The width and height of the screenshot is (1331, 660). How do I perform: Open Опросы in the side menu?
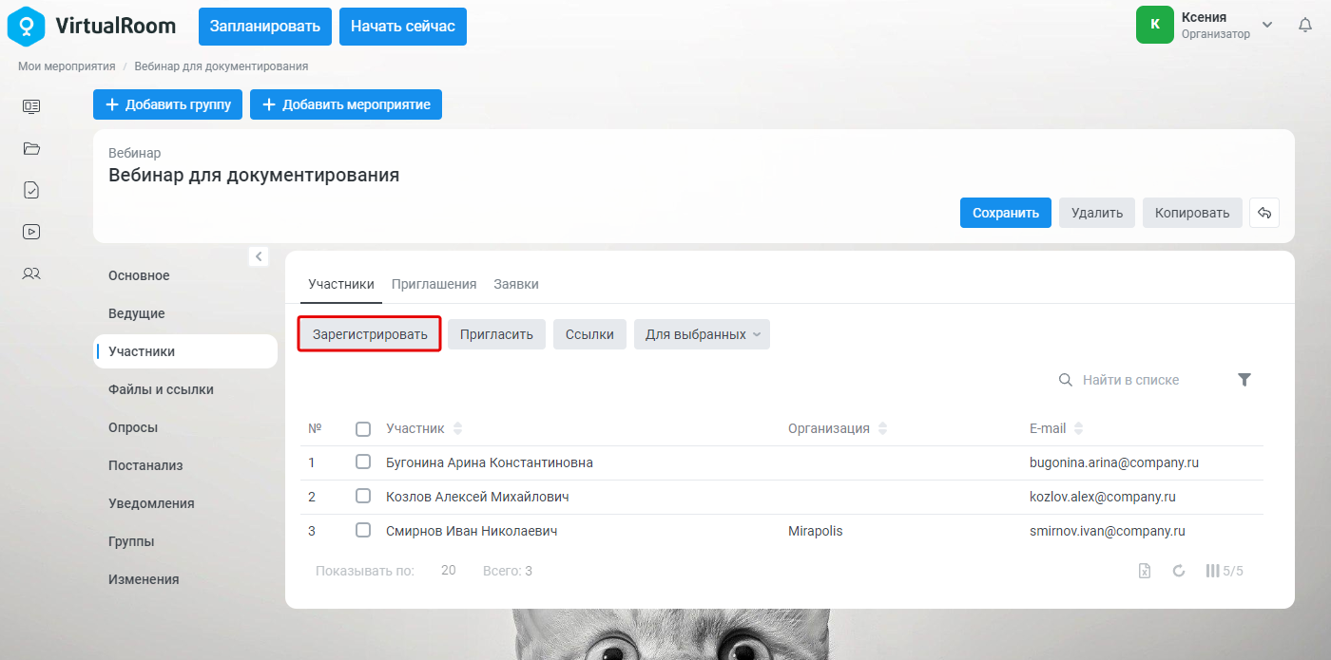point(133,427)
